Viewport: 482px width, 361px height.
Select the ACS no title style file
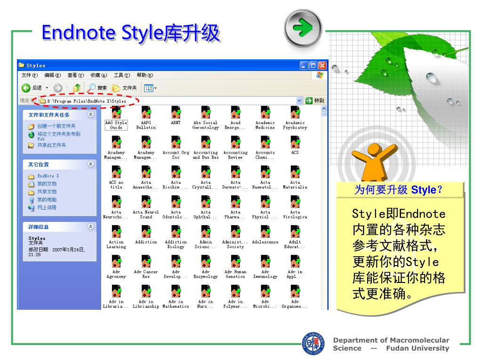pos(116,178)
